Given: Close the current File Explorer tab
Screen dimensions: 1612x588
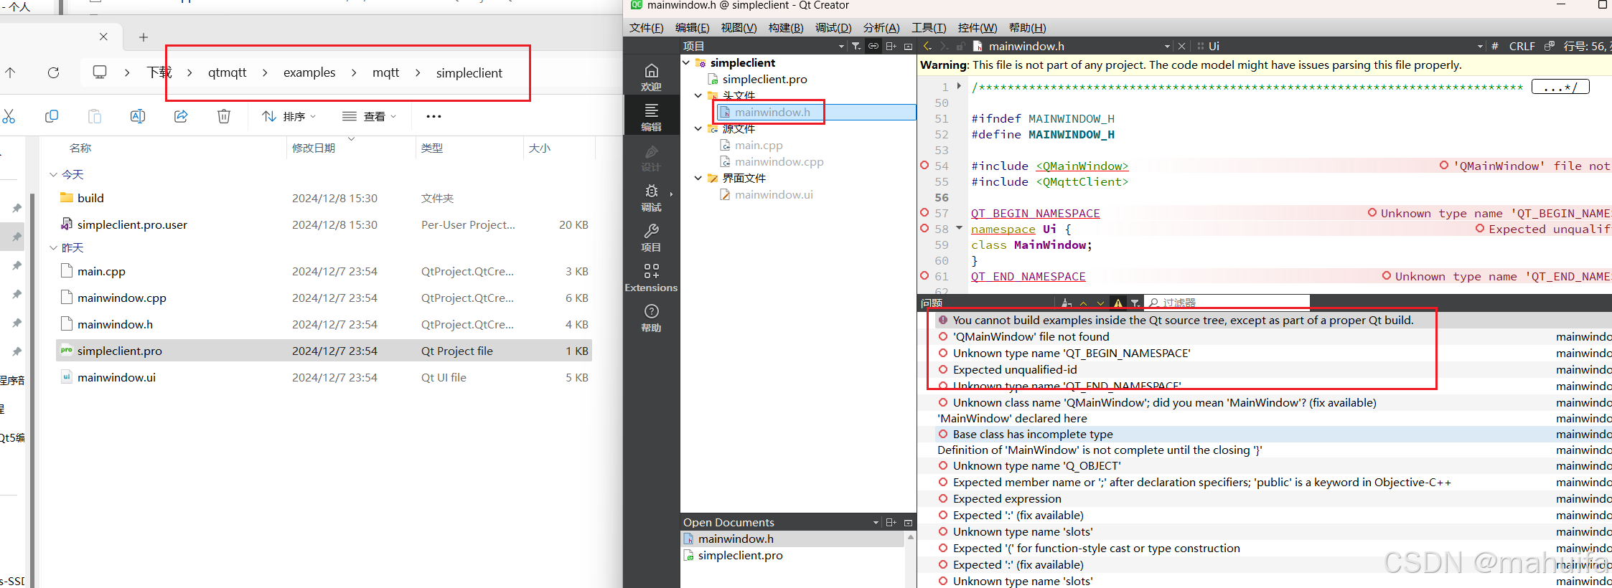Looking at the screenshot, I should pyautogui.click(x=103, y=37).
